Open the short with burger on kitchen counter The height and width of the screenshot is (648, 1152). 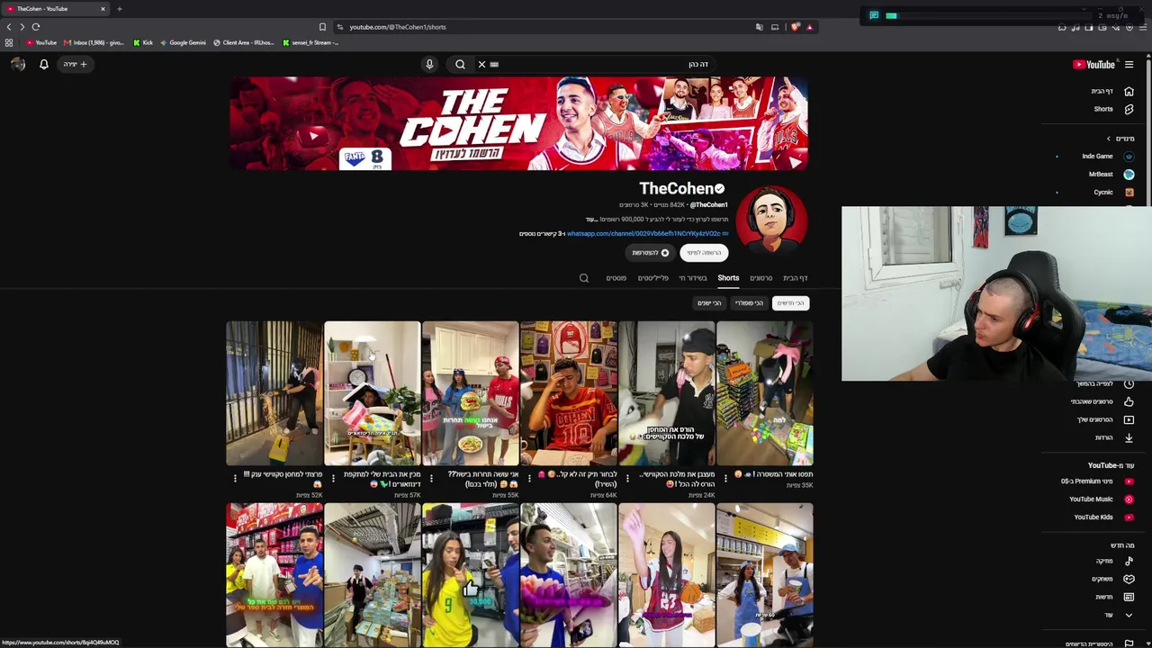pos(471,393)
